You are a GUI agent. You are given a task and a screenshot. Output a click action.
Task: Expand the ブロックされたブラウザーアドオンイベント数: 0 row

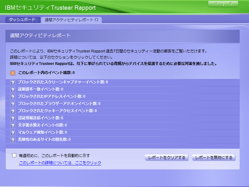(122, 104)
